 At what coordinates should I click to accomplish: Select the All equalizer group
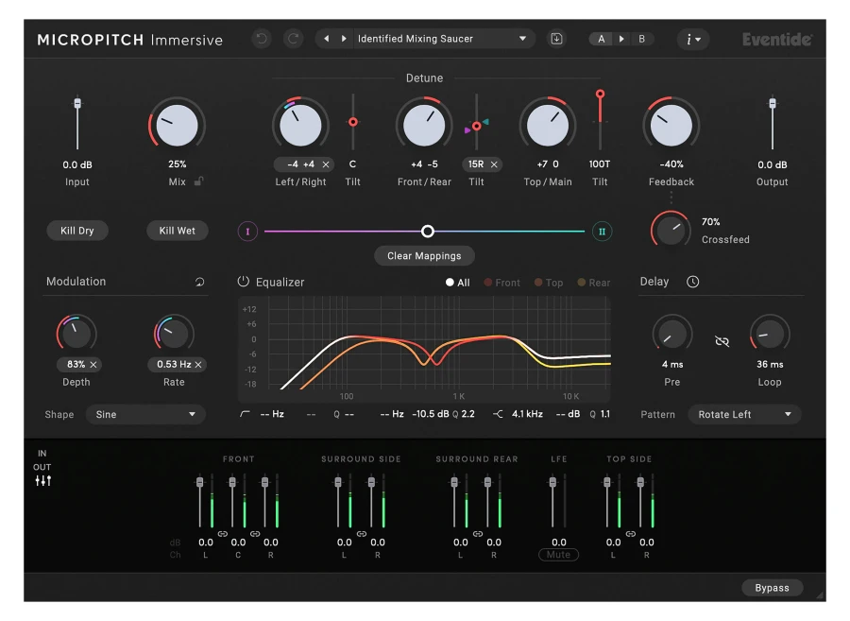pyautogui.click(x=457, y=283)
